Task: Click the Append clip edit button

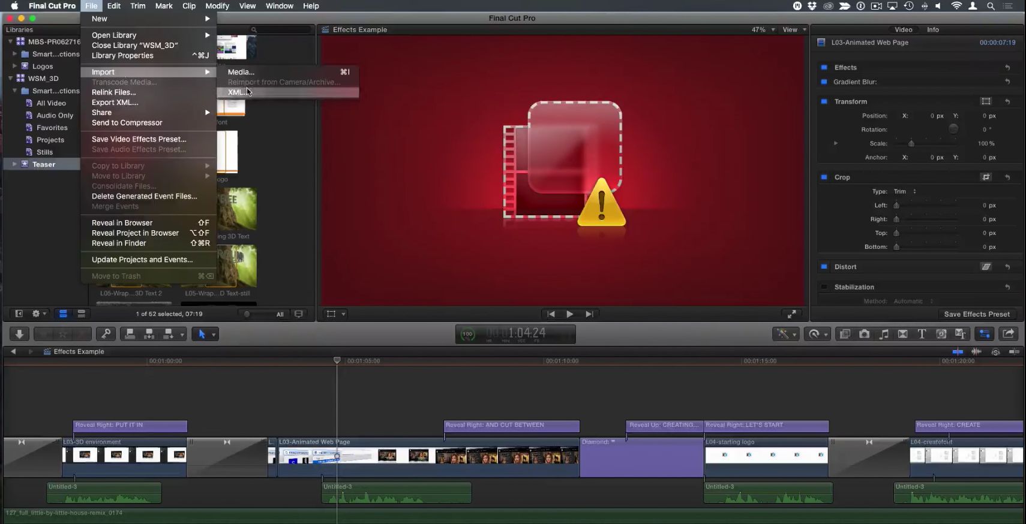Action: click(x=169, y=334)
